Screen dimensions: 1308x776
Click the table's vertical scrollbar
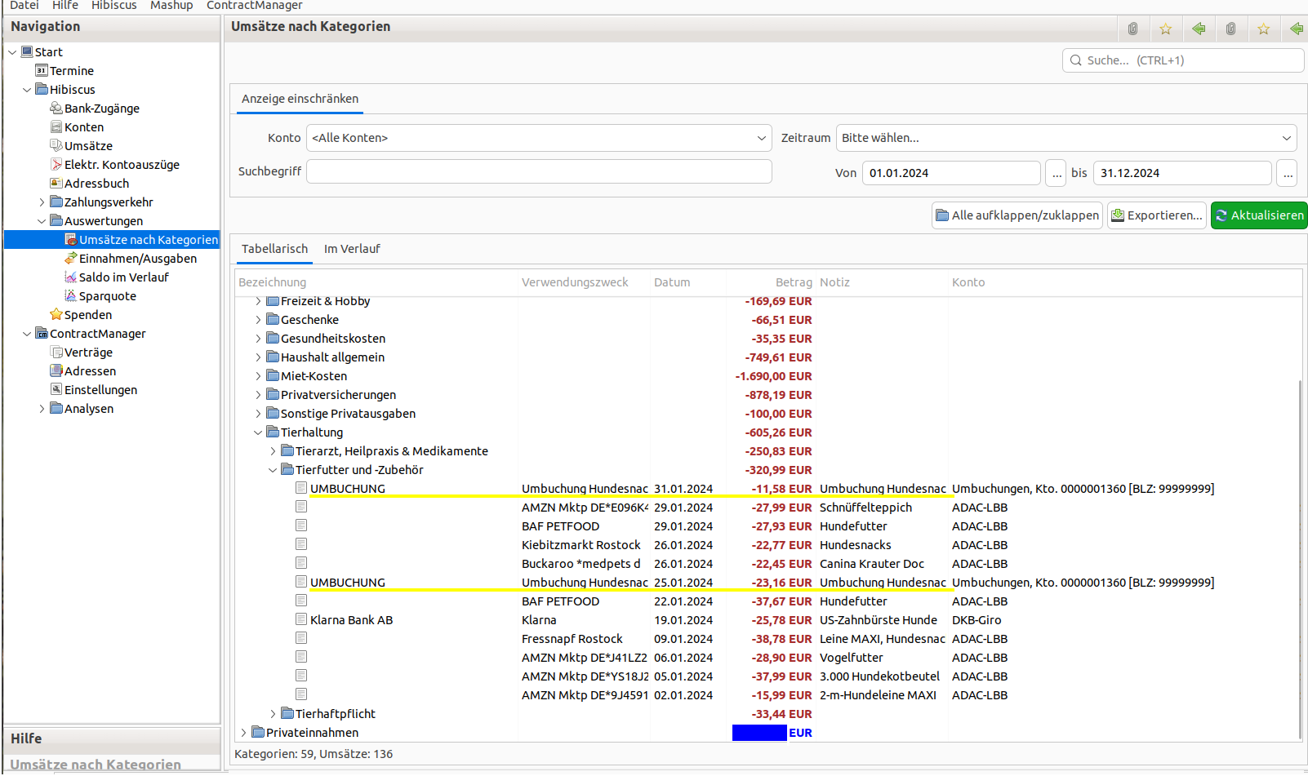[x=1300, y=559]
